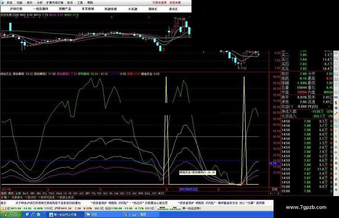Switch indicator to BRAR

point(59,193)
